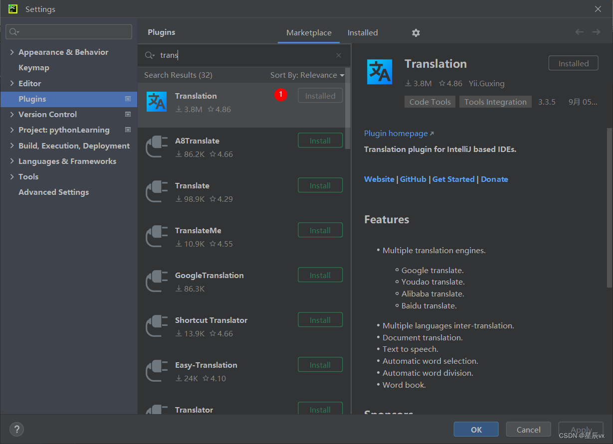Focus the plugin search field
The image size is (613, 444).
(244, 55)
